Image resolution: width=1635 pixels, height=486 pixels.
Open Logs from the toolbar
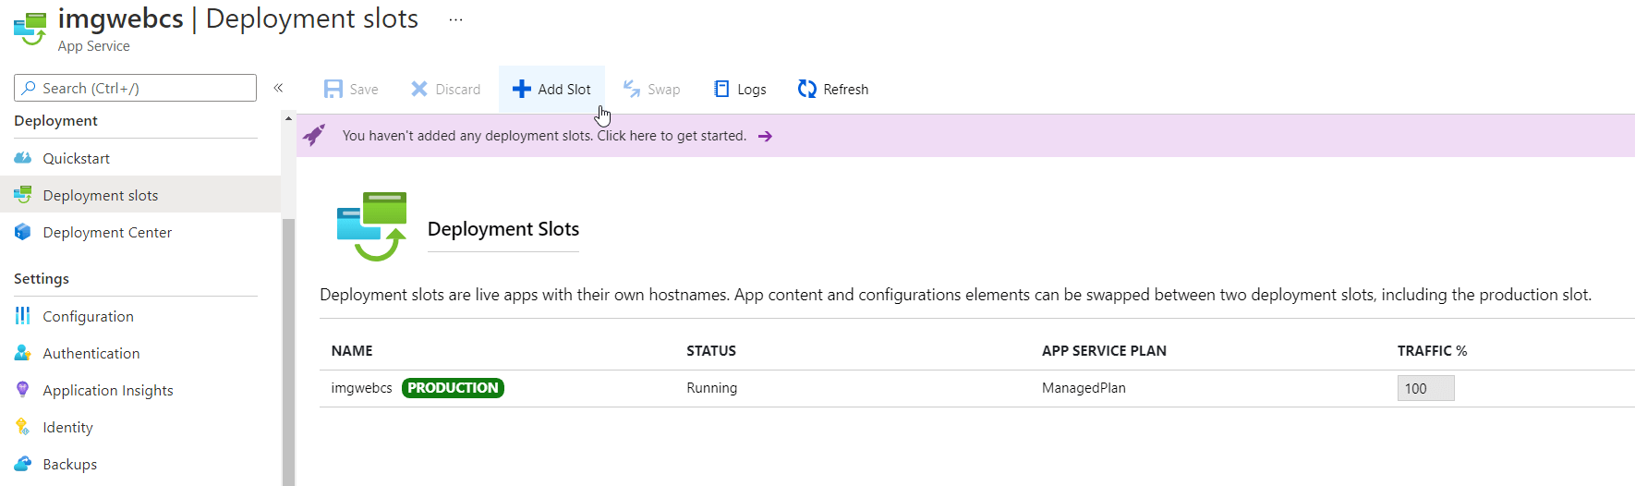point(740,89)
